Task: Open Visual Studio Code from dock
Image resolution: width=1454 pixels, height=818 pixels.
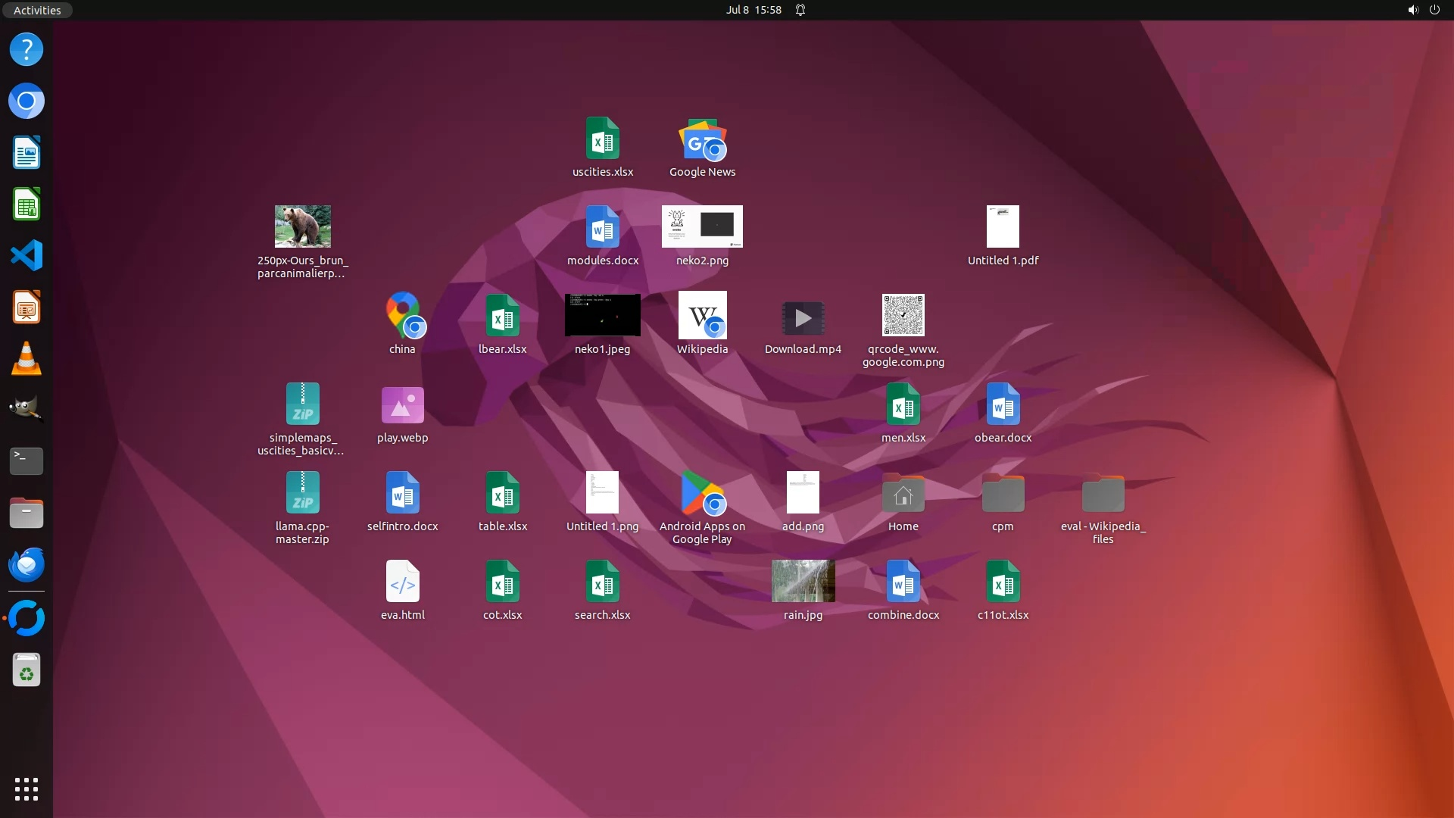Action: click(x=27, y=256)
